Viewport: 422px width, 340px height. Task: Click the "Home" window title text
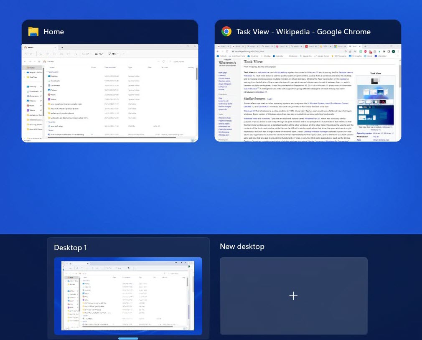pos(53,32)
